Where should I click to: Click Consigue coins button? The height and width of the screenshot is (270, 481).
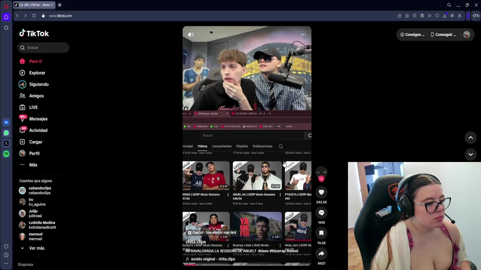(412, 34)
